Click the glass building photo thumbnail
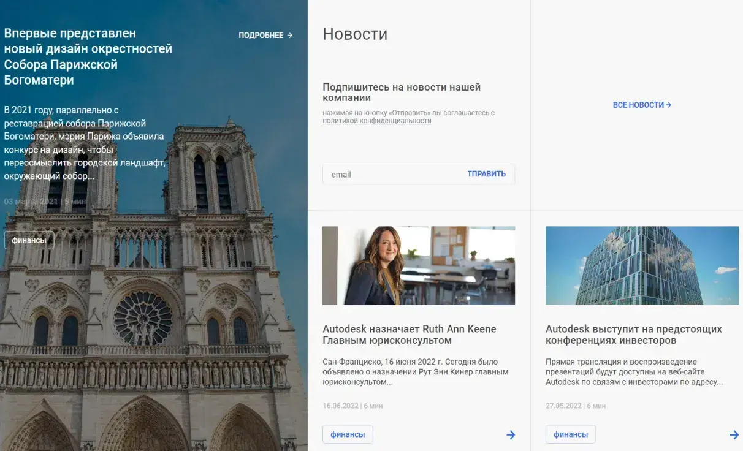This screenshot has width=743, height=451. [x=642, y=265]
